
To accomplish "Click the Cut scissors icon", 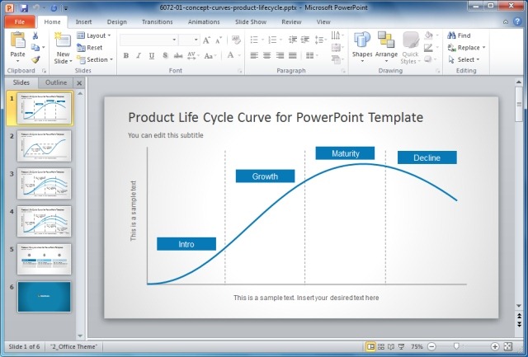I will click(x=35, y=35).
